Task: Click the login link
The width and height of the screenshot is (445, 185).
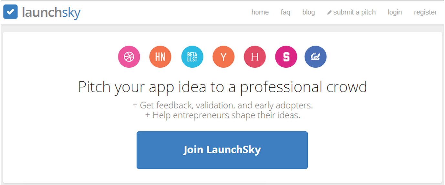Action: coord(395,12)
